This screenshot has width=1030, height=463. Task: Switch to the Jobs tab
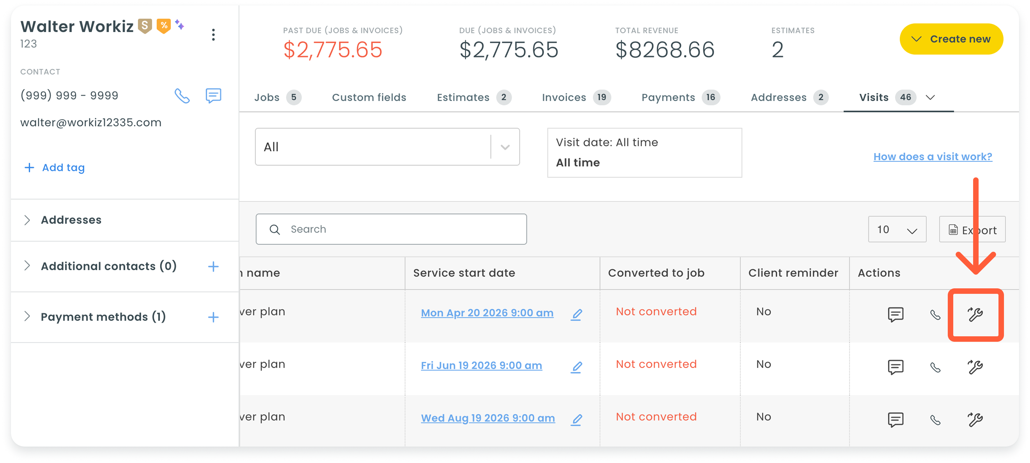coord(278,98)
